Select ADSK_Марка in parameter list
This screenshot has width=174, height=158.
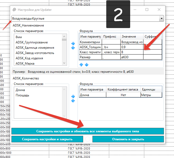pos(25,64)
